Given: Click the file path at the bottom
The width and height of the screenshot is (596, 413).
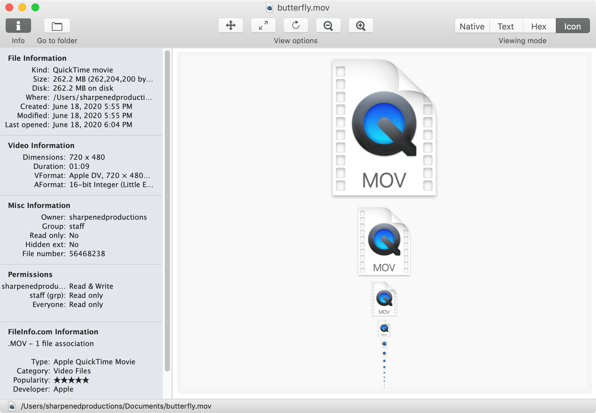Looking at the screenshot, I should [x=116, y=406].
